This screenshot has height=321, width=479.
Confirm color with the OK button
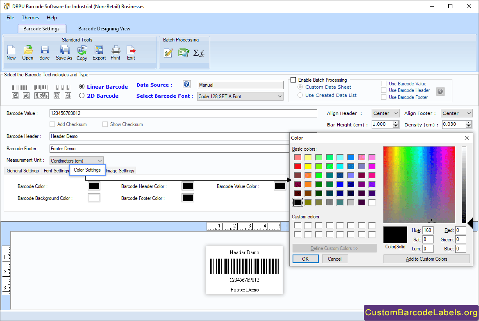(306, 259)
